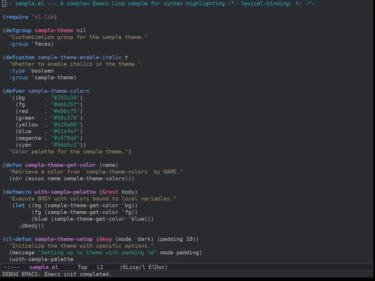Click the color string "#e06c75"
This screenshot has height=281, width=375.
pyautogui.click(x=65, y=111)
